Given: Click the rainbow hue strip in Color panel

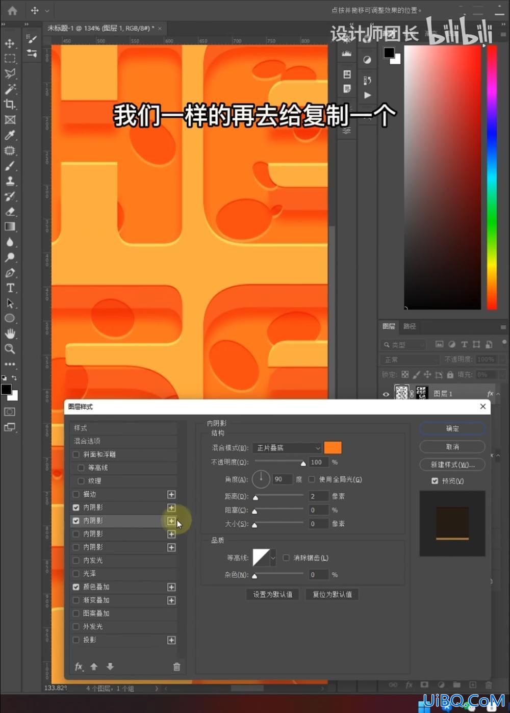Looking at the screenshot, I should 492,177.
